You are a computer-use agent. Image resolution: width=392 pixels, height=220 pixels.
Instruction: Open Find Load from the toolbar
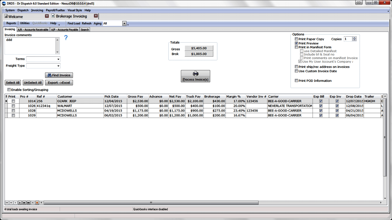74,23
